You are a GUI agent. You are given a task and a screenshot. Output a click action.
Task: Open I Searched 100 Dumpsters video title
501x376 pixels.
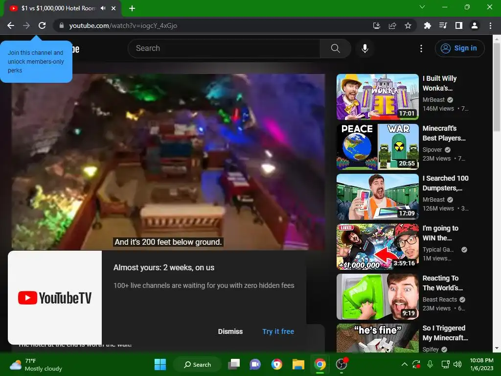click(x=445, y=183)
